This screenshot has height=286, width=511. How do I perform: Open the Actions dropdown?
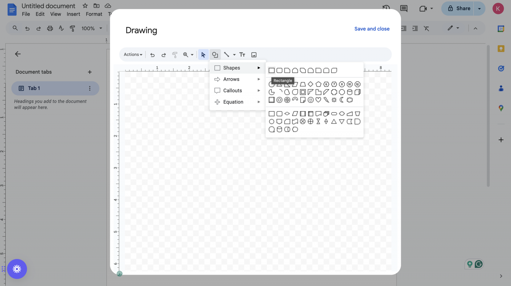point(132,54)
